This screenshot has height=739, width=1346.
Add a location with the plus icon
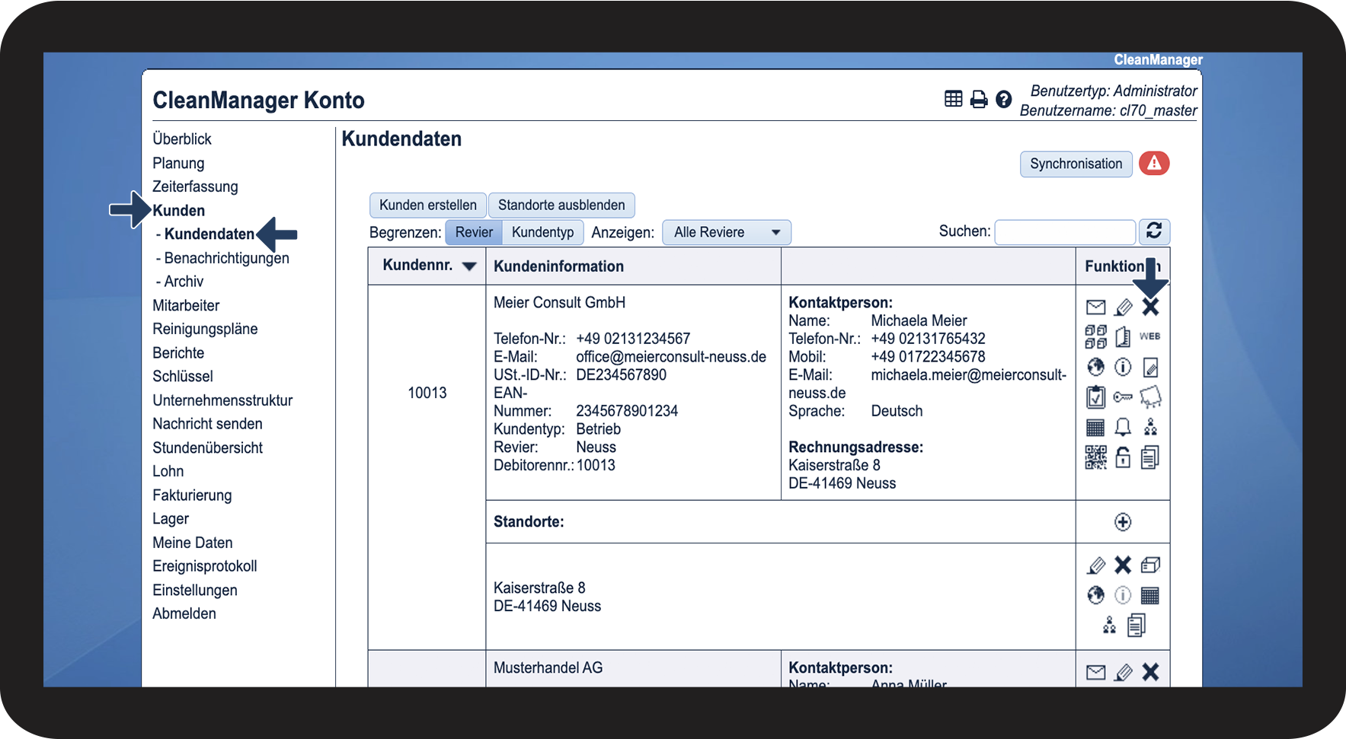pyautogui.click(x=1123, y=522)
